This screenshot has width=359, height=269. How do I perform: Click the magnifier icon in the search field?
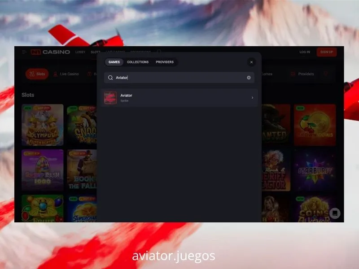coord(110,78)
